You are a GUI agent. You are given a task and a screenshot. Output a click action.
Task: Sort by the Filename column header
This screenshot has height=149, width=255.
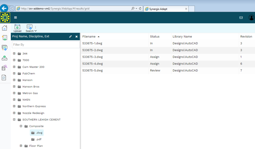click(89, 36)
